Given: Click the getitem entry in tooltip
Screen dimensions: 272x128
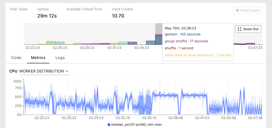Looking at the screenshot, I should coord(183,34).
